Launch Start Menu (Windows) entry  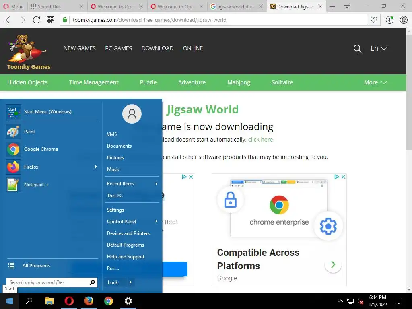[x=52, y=112]
